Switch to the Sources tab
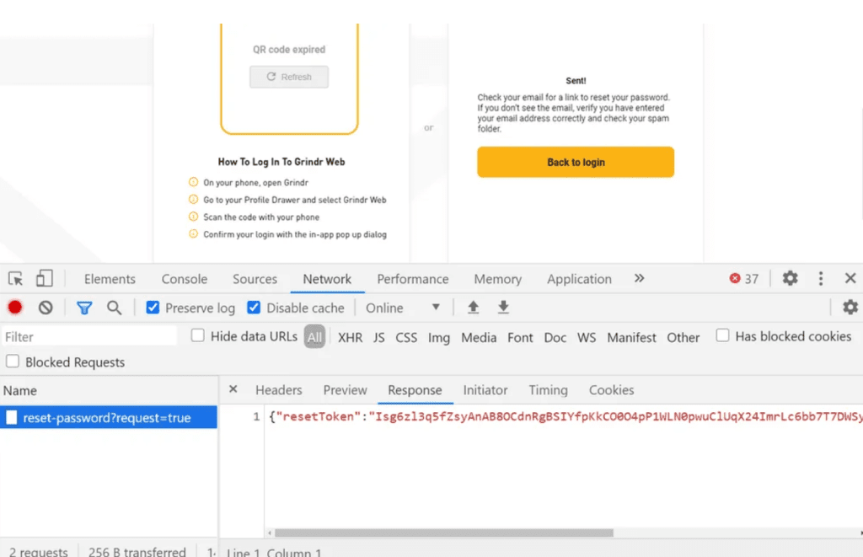This screenshot has width=863, height=557. (x=255, y=279)
